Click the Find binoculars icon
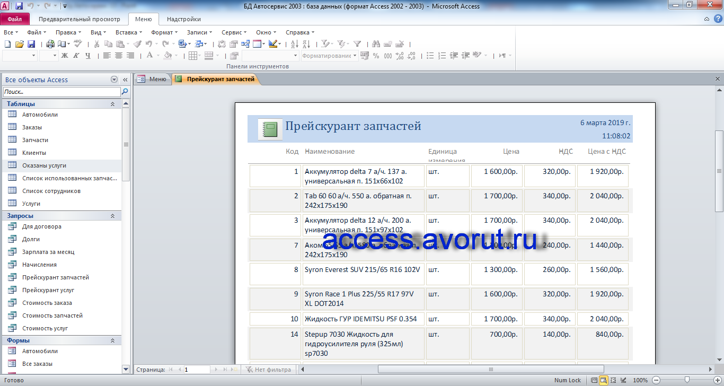This screenshot has width=724, height=386. (x=376, y=44)
